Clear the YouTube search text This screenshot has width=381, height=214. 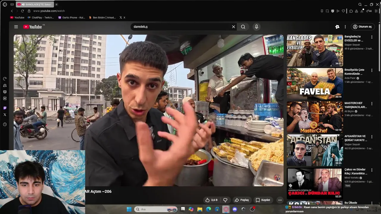pyautogui.click(x=234, y=27)
